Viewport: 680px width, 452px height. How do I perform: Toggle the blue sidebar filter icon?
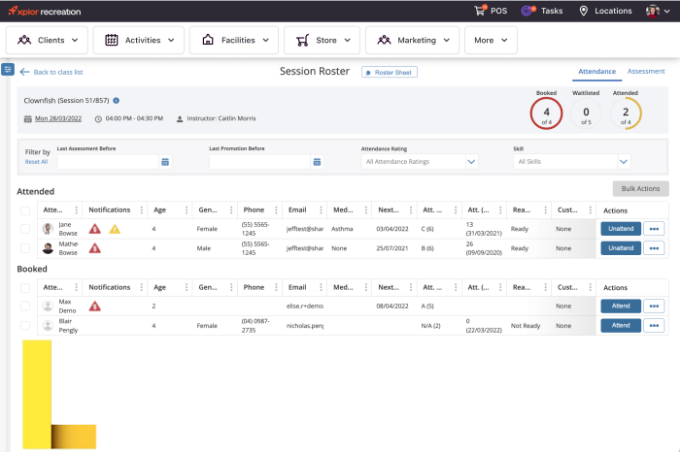pos(8,69)
